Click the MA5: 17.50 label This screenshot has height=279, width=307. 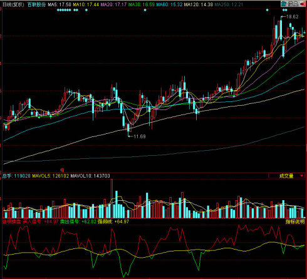[60, 4]
